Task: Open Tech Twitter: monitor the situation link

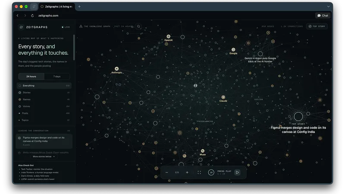Action: 37,169
